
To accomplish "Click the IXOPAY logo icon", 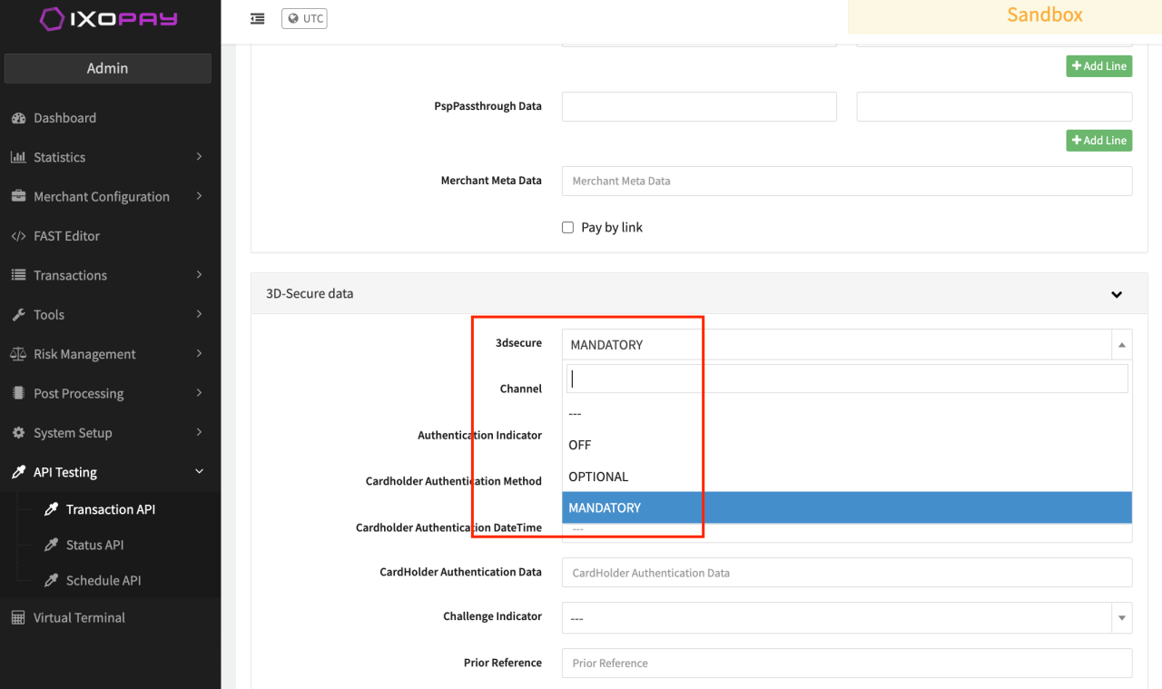I will (x=53, y=19).
